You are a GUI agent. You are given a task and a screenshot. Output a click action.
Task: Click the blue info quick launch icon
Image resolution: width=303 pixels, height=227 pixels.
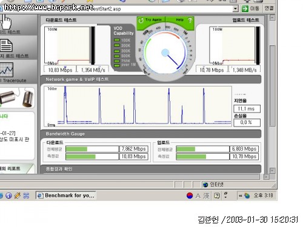pos(8,196)
